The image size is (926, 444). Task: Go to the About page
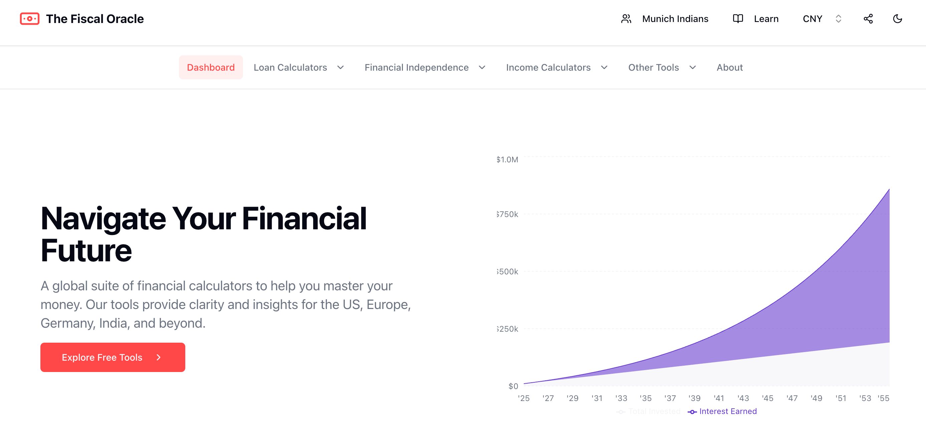(729, 67)
